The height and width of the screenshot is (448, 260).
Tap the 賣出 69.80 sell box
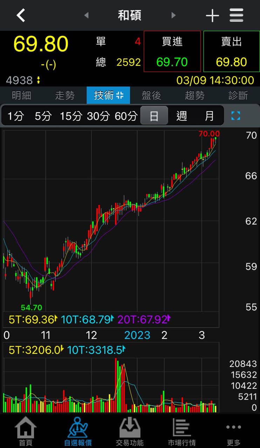pyautogui.click(x=232, y=51)
